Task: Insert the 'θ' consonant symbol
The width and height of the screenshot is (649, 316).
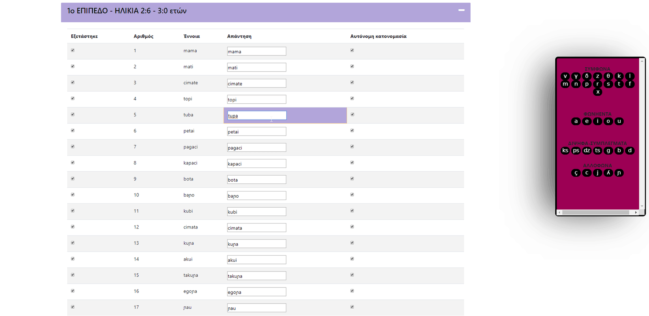Action: pyautogui.click(x=608, y=76)
